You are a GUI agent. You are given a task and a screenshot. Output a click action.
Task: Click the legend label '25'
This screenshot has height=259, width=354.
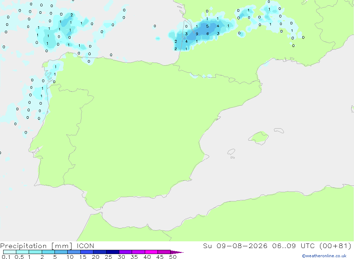click(x=109, y=257)
